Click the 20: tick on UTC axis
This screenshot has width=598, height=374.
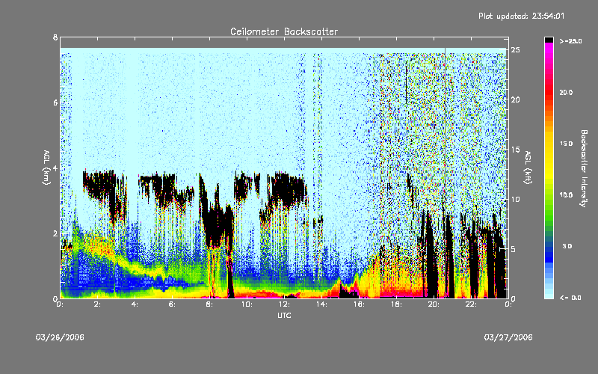pos(434,304)
